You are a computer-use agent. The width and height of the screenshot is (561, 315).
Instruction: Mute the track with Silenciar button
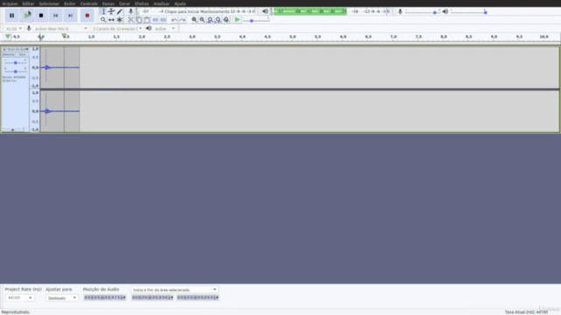(x=9, y=54)
